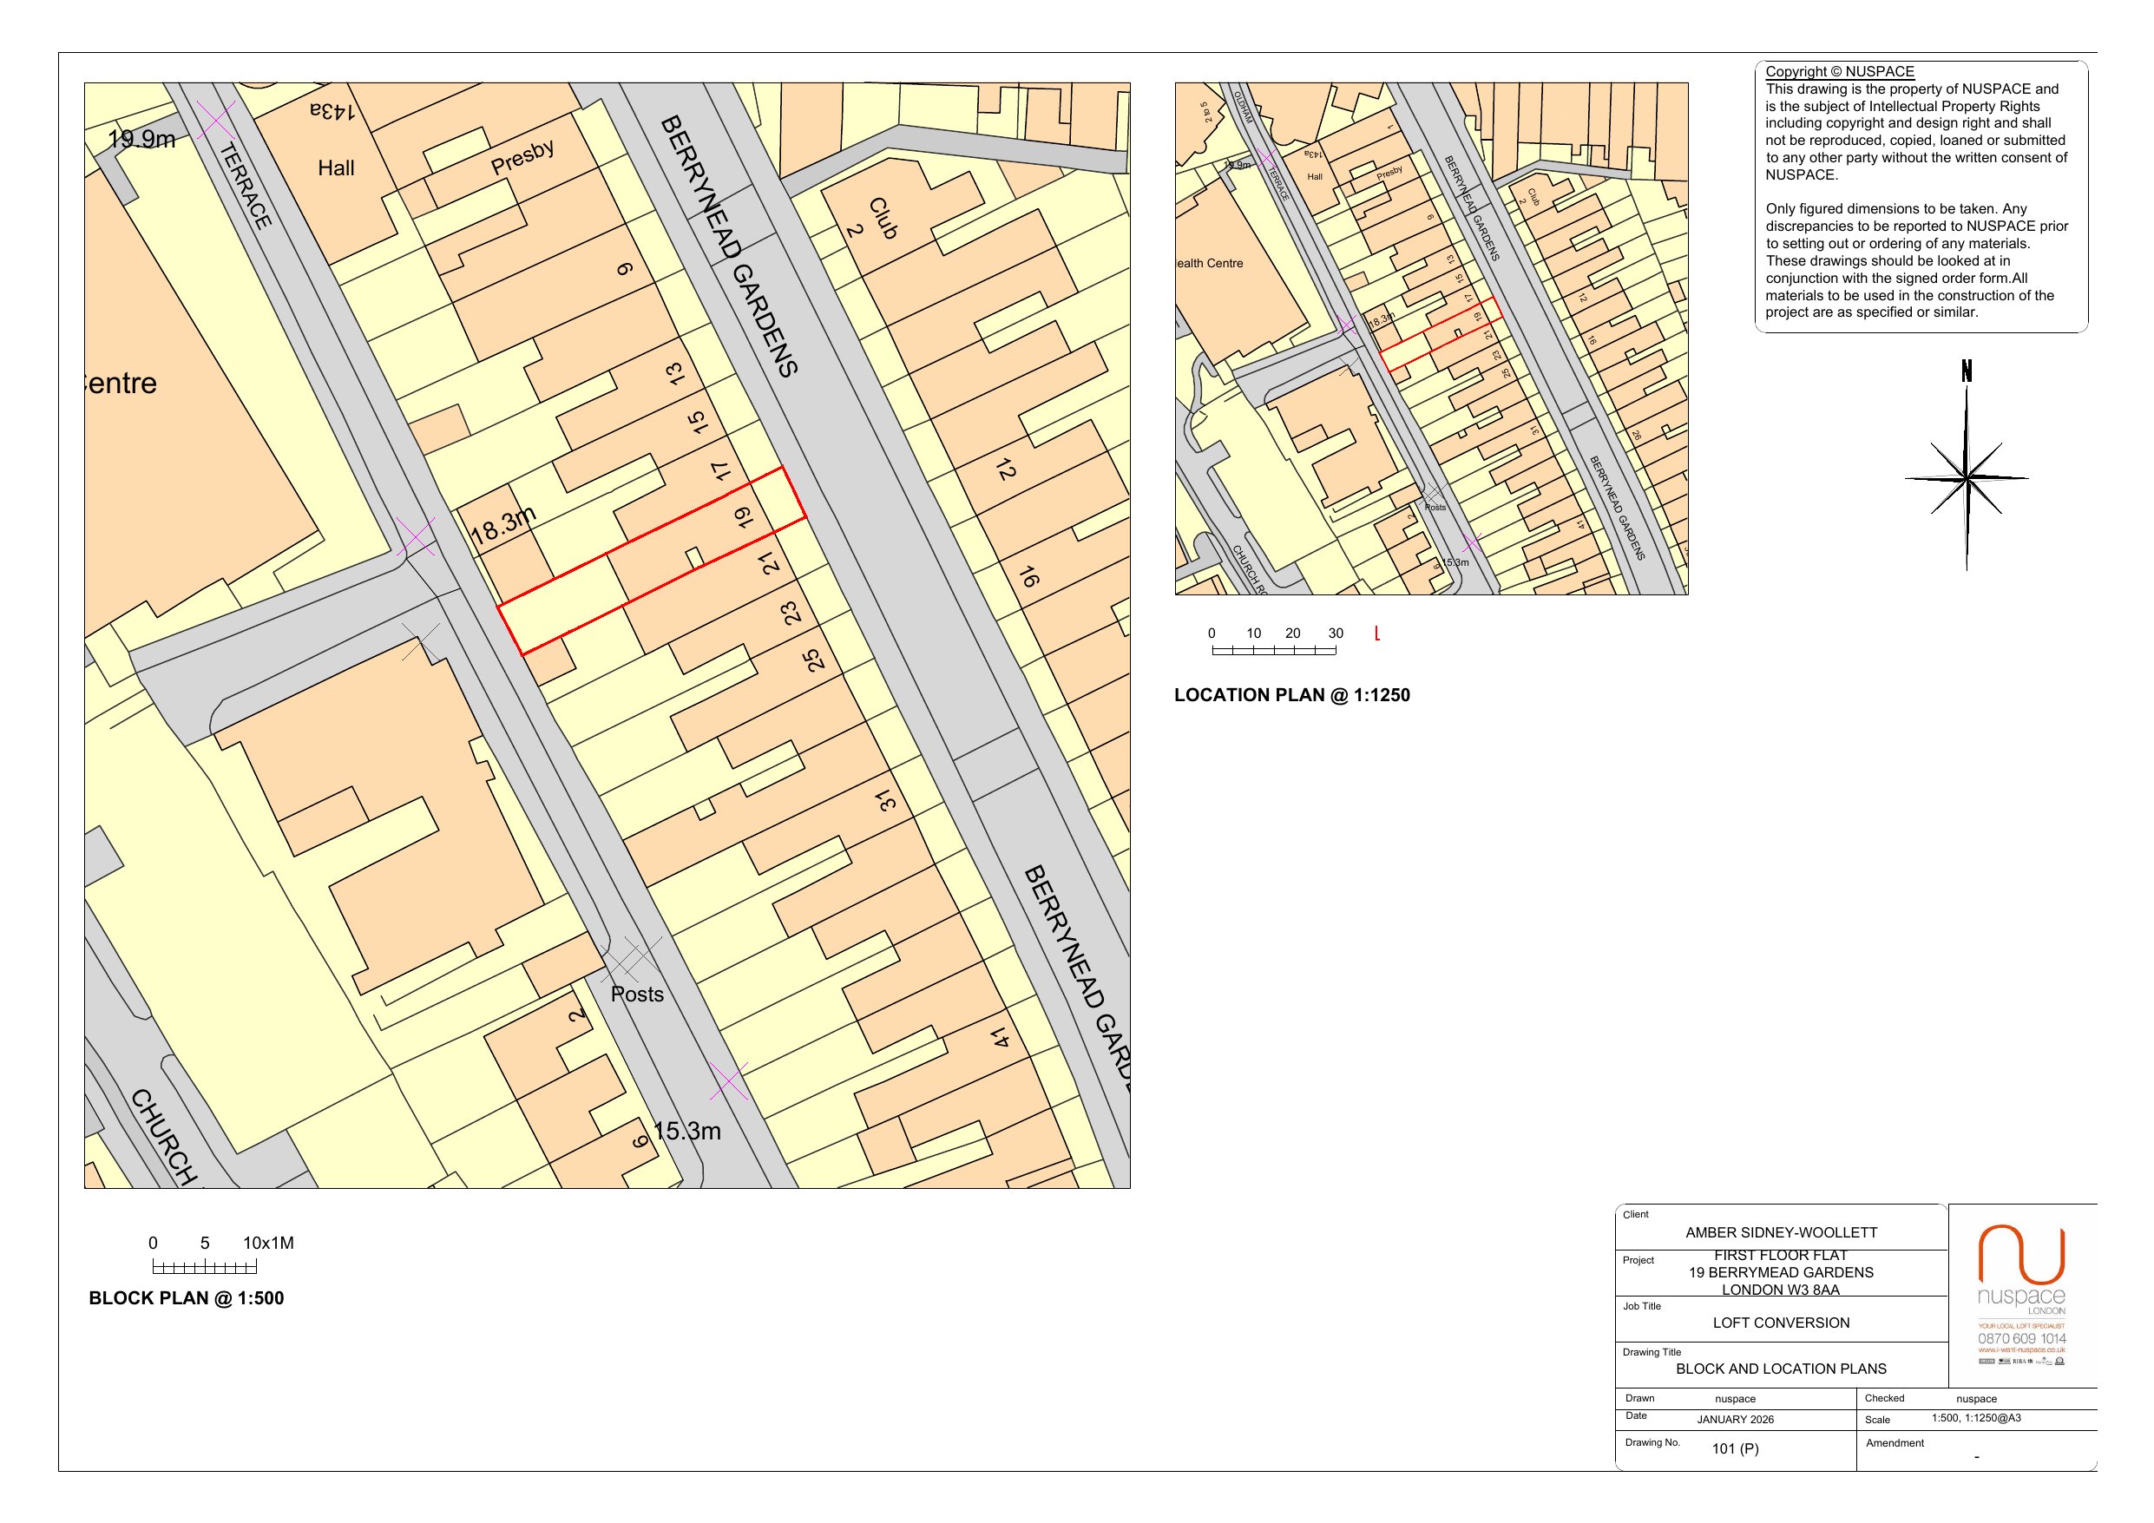Viewport: 2154px width, 1523px height.
Task: Click the magenta cross beside 15.3m label
Action: (729, 1081)
